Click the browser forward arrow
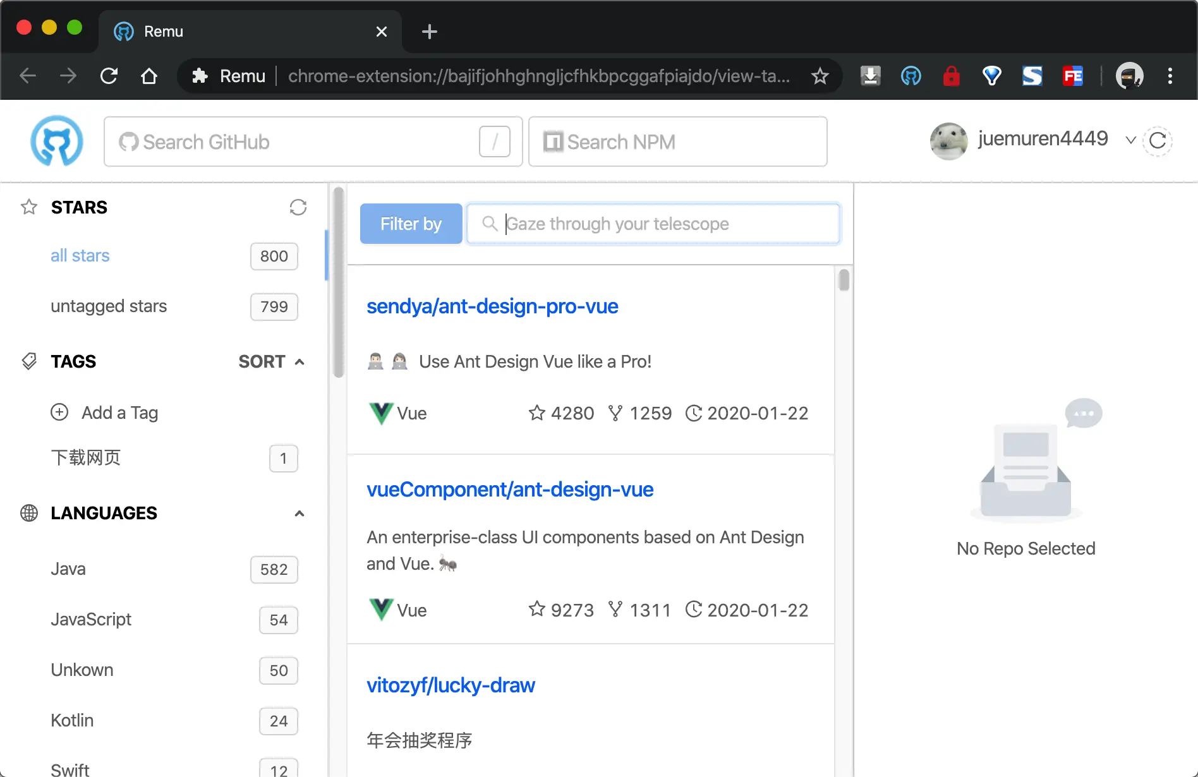 coord(68,76)
